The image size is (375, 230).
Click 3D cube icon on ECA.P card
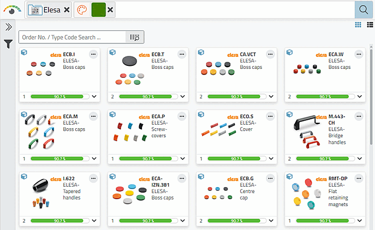[112, 114]
